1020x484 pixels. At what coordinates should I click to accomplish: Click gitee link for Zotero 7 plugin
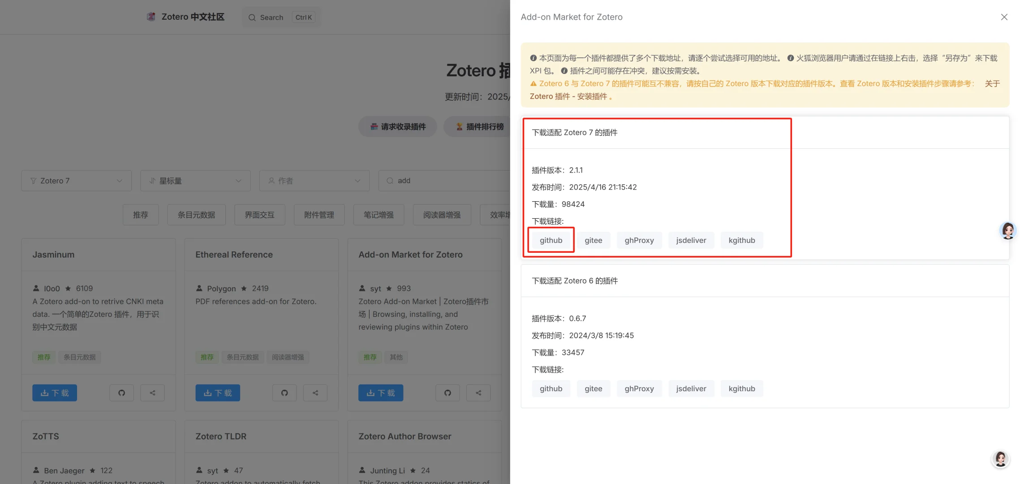593,240
